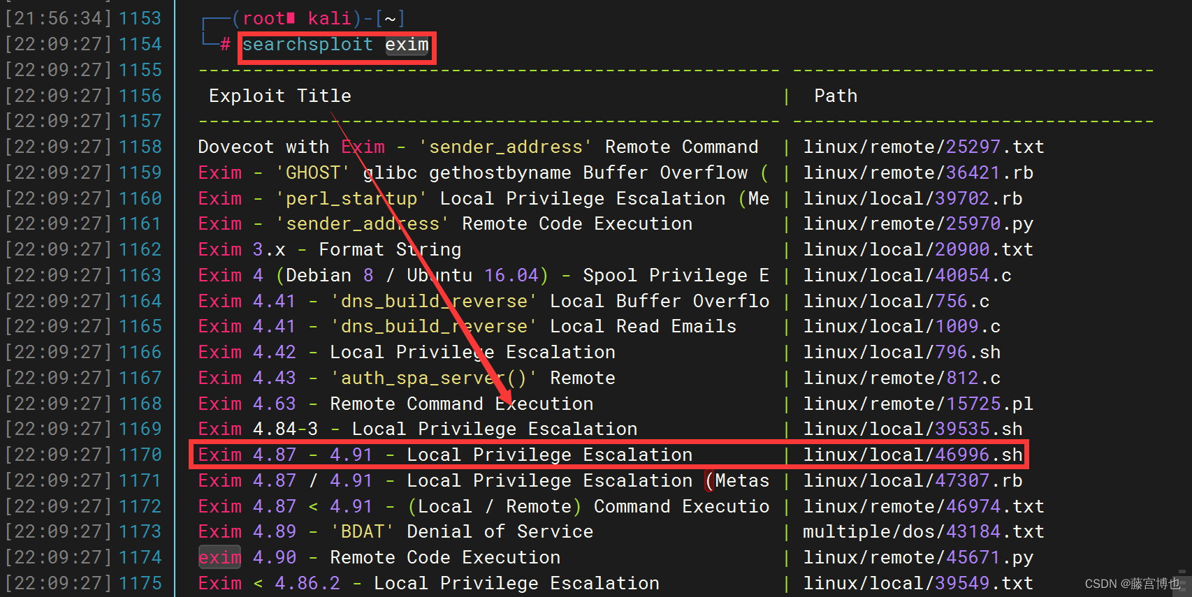
Task: Click line number 1175 in the gutter
Action: (140, 583)
